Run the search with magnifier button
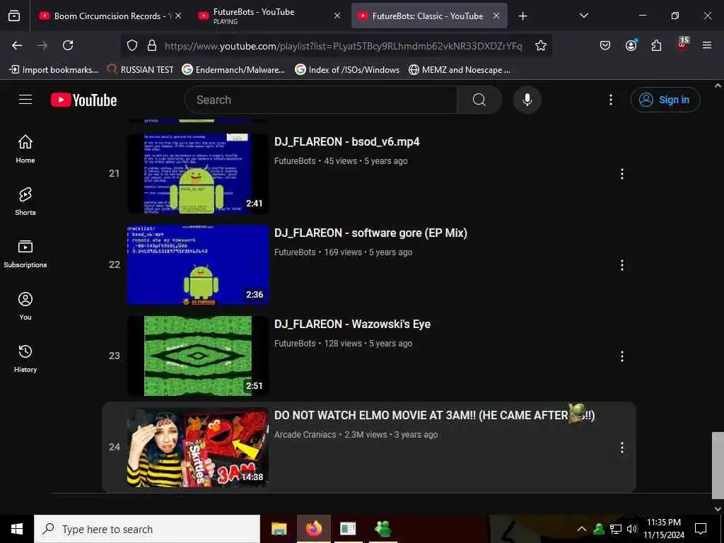The image size is (724, 543). coord(479,100)
